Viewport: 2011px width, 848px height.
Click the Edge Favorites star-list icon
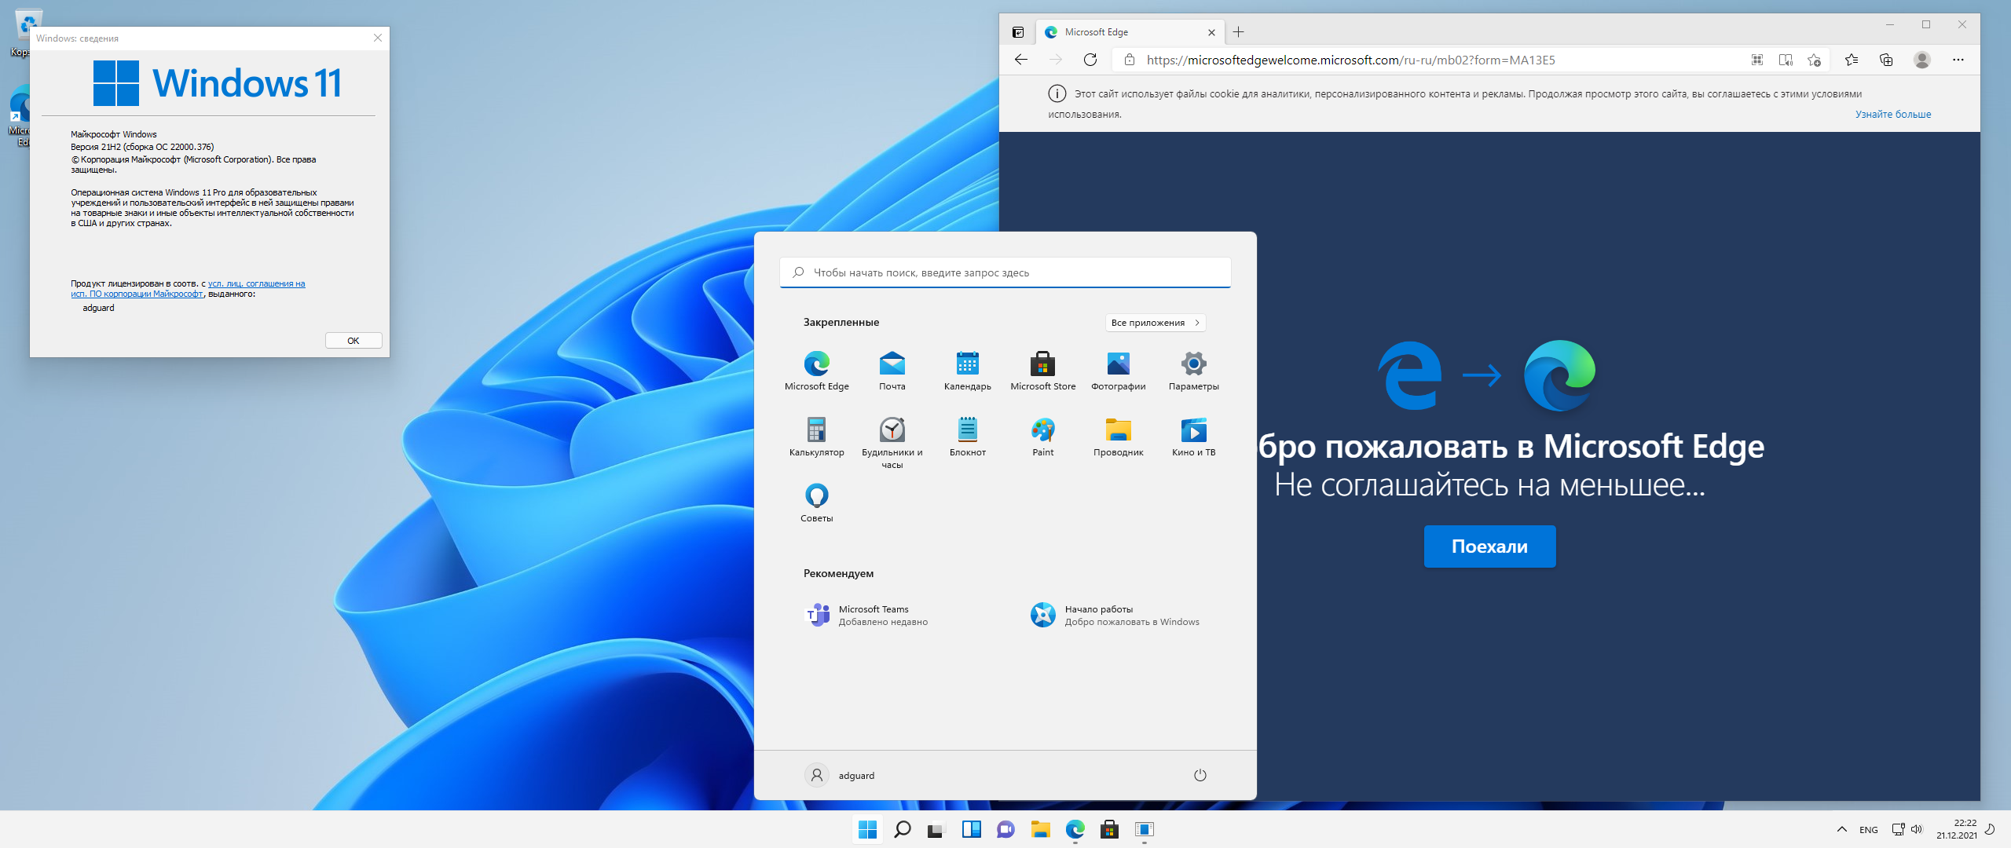pos(1852,60)
